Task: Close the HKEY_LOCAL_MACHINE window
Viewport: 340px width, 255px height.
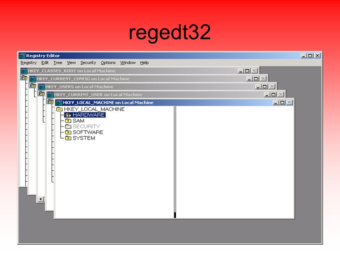Action: click(289, 103)
